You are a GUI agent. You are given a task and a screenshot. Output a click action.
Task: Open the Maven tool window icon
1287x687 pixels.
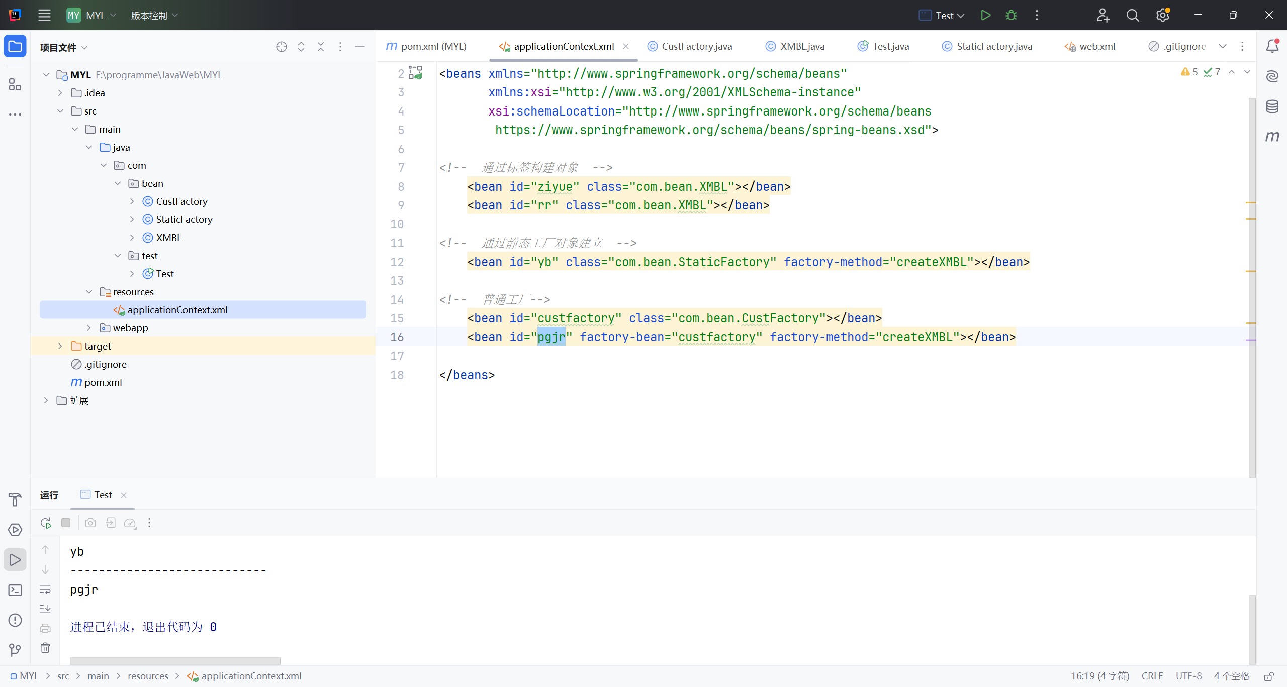click(x=1272, y=137)
